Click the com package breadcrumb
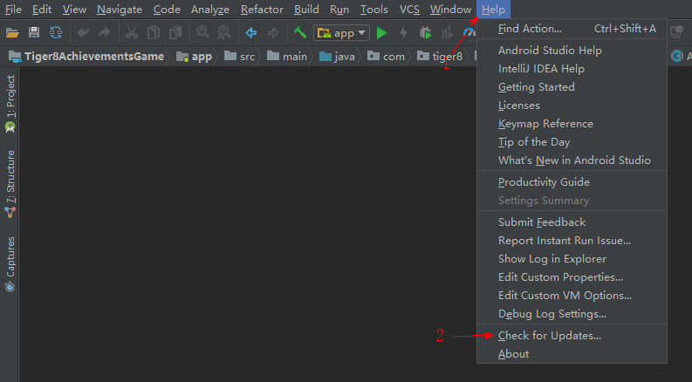 click(386, 57)
